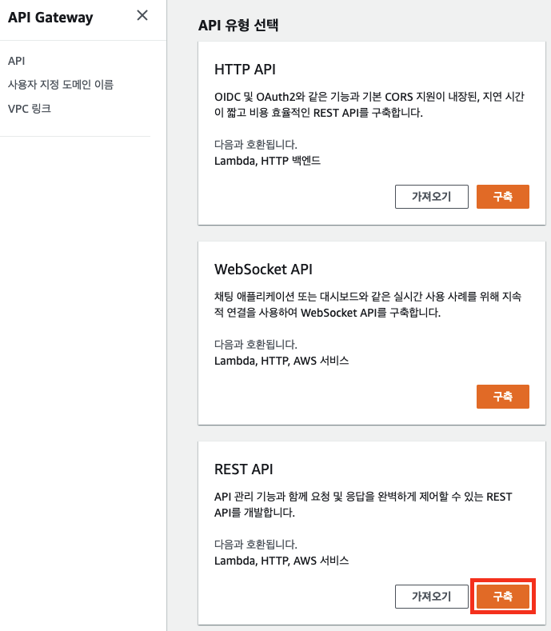Click the orange 구축 button for HTTP API

pyautogui.click(x=503, y=197)
